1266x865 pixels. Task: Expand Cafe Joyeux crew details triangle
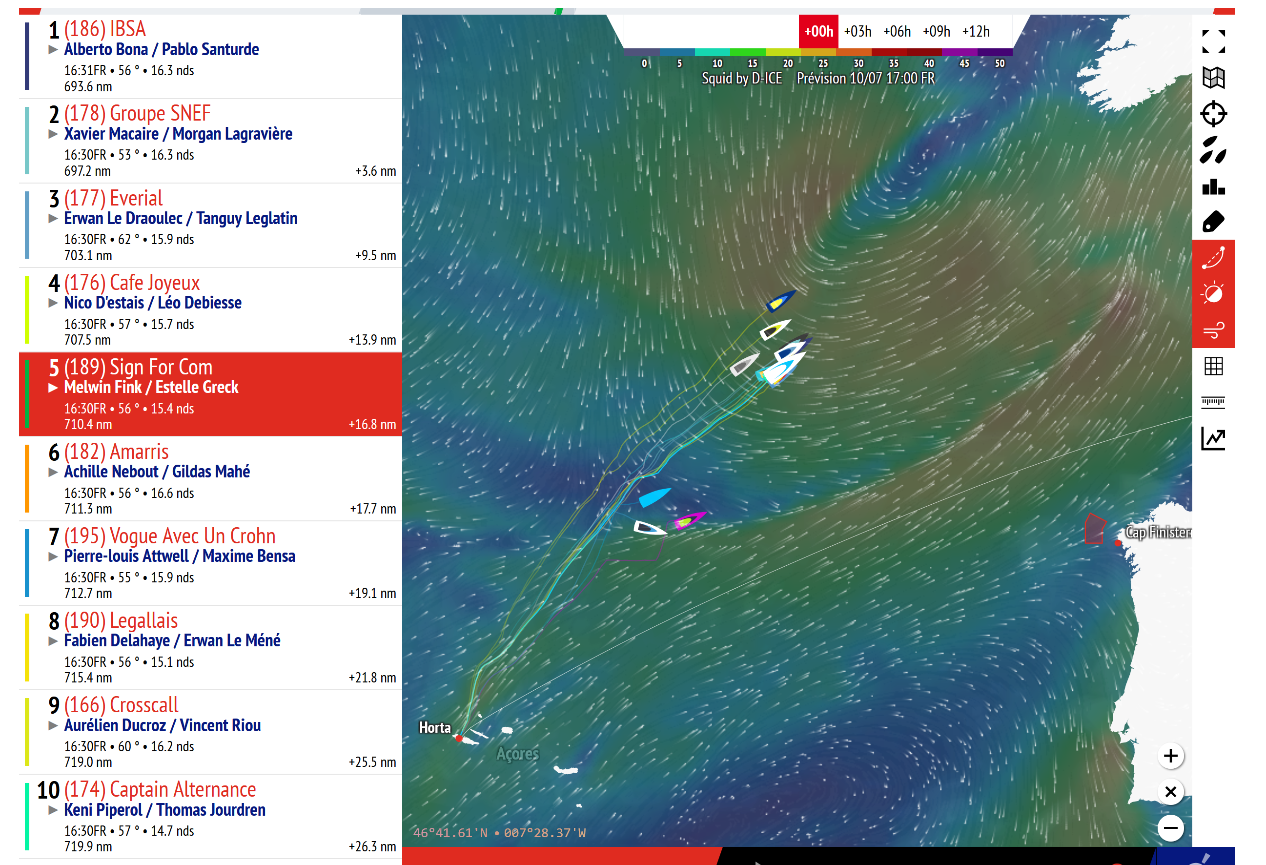point(53,303)
